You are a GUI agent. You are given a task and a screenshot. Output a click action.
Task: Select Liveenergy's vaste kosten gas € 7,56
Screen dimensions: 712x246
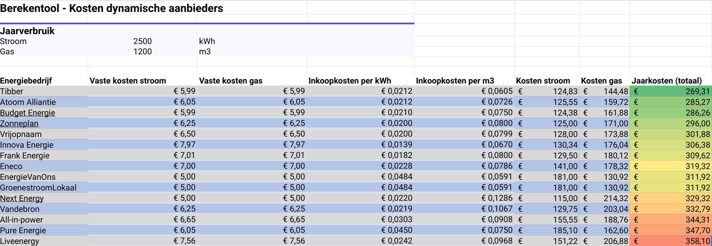pos(294,241)
